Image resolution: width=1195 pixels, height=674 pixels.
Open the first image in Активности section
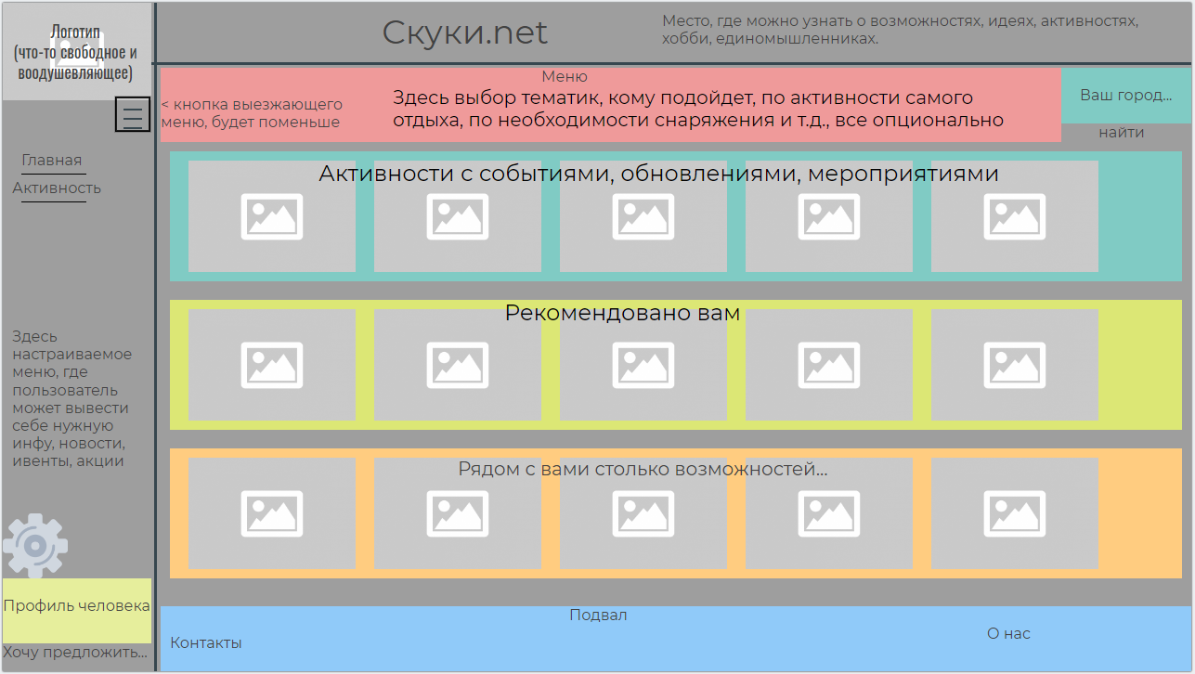click(271, 216)
